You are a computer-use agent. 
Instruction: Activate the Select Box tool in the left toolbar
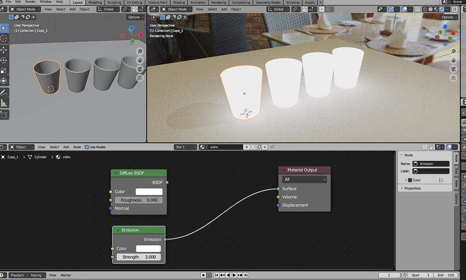tap(4, 28)
